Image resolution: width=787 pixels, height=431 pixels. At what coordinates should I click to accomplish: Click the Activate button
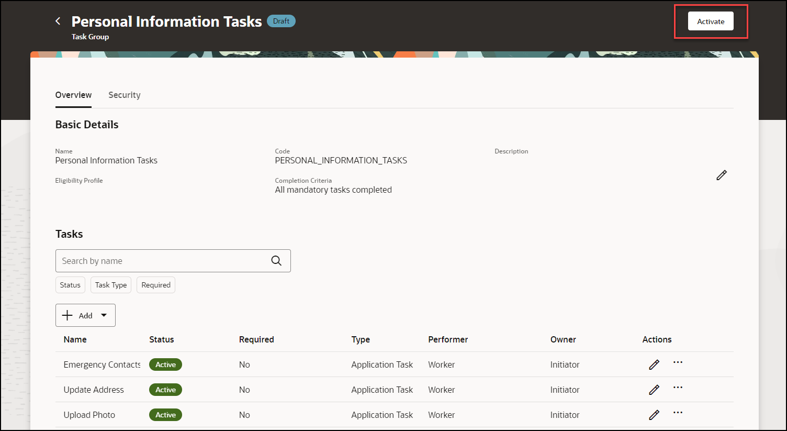pos(711,21)
